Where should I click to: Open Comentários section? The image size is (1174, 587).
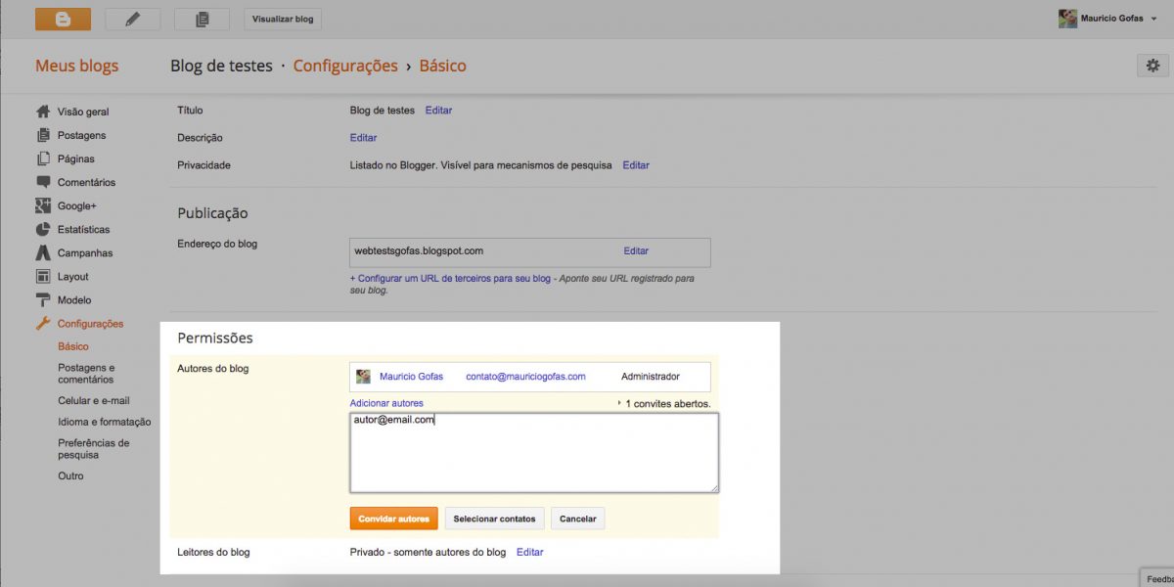click(86, 182)
